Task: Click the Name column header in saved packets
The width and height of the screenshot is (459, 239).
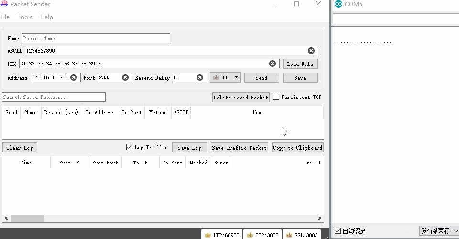Action: (x=31, y=112)
